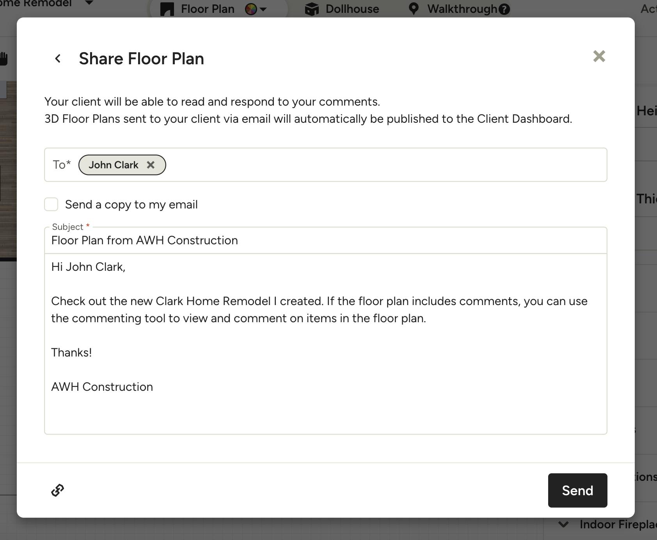Collapse the Indoor Fireplace section chevron
The image size is (657, 540).
coord(563,524)
